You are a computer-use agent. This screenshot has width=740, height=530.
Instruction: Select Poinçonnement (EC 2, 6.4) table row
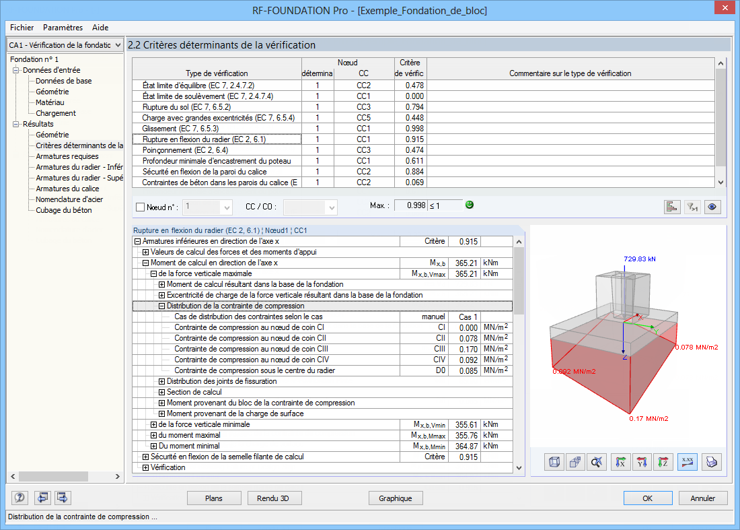[423, 150]
